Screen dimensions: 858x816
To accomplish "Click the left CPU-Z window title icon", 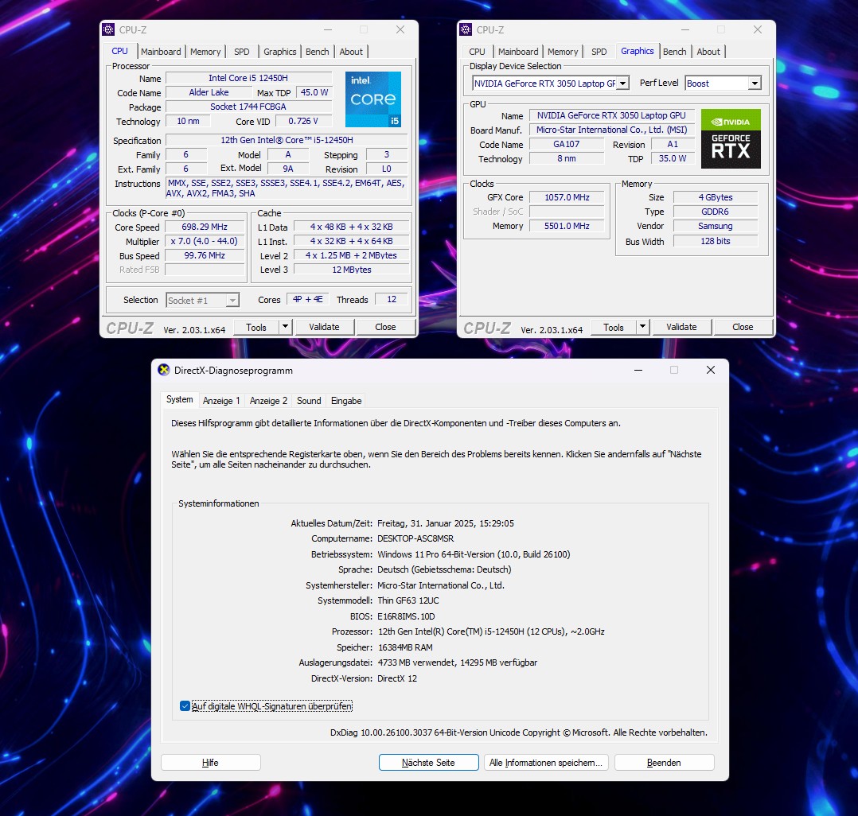I will pos(109,29).
